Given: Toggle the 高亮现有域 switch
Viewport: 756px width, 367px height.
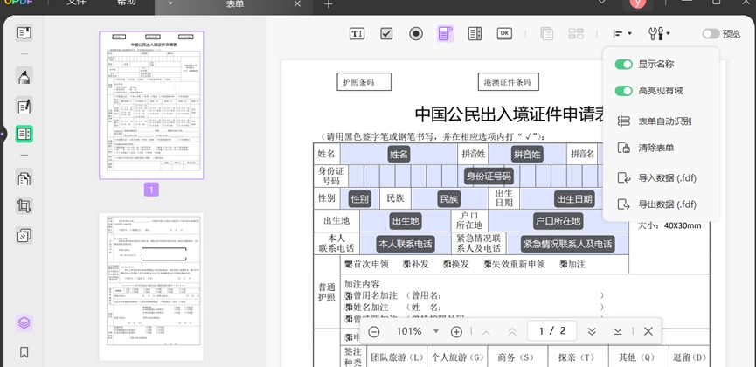Looking at the screenshot, I should coord(623,91).
